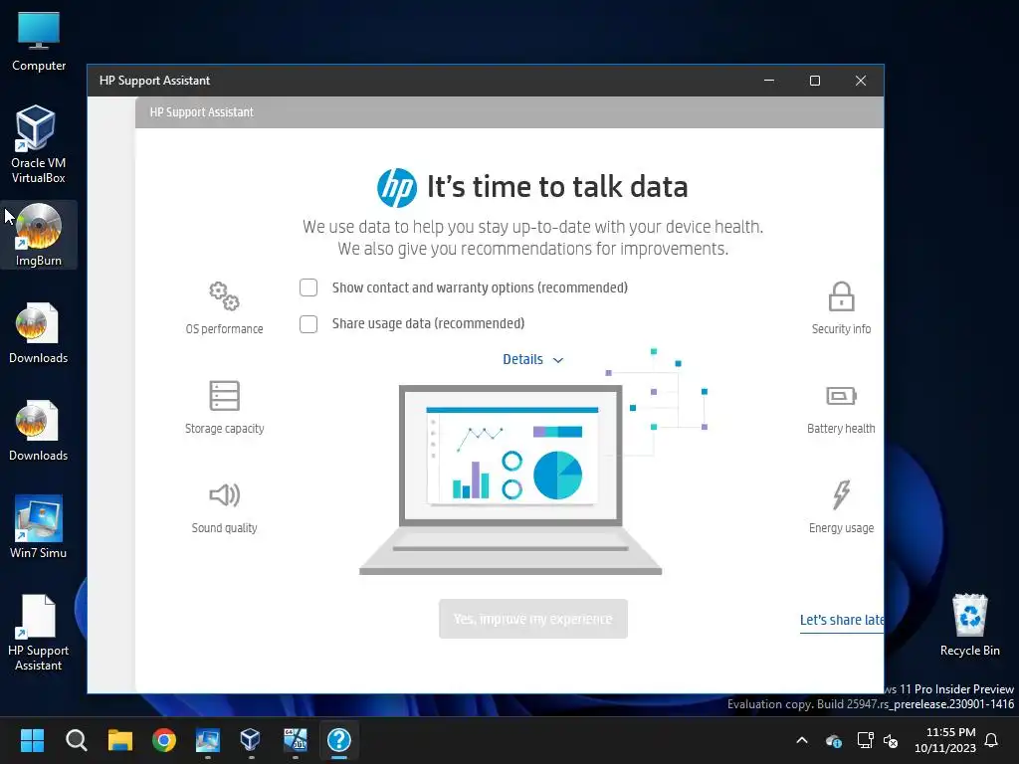Viewport: 1019px width, 764px height.
Task: Open the clock and date flyout
Action: 945,740
